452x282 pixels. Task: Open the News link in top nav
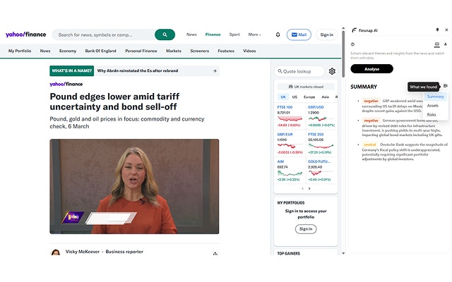coord(191,35)
